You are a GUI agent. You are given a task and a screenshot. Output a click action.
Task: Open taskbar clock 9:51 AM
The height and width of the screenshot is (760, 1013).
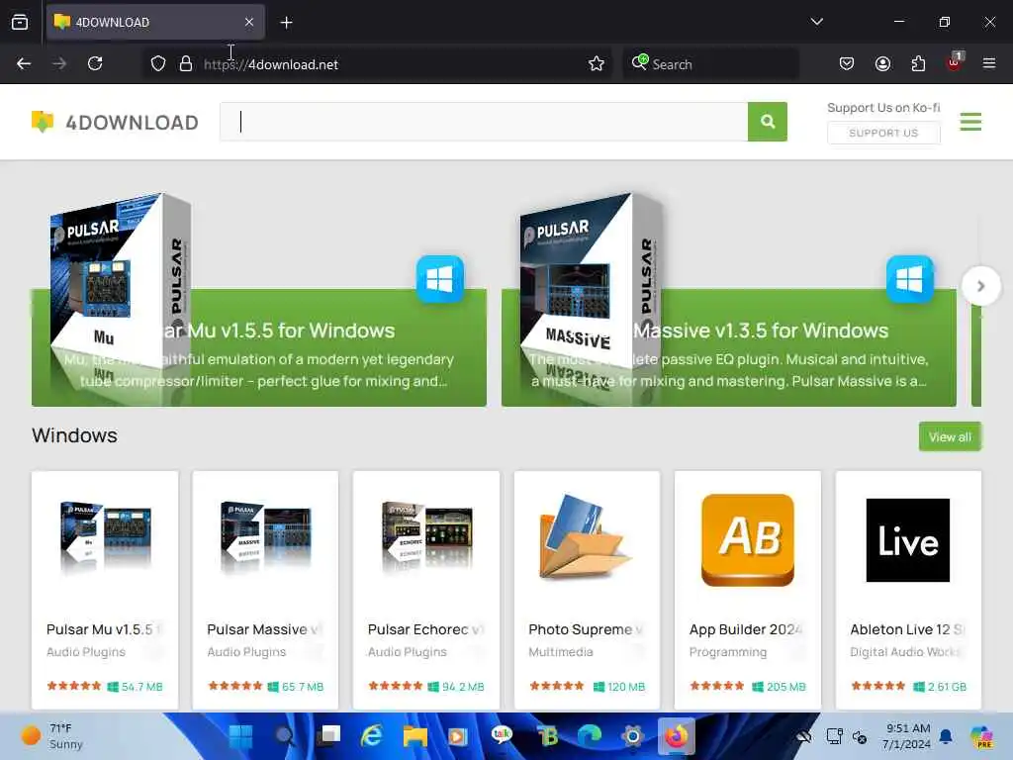[906, 736]
